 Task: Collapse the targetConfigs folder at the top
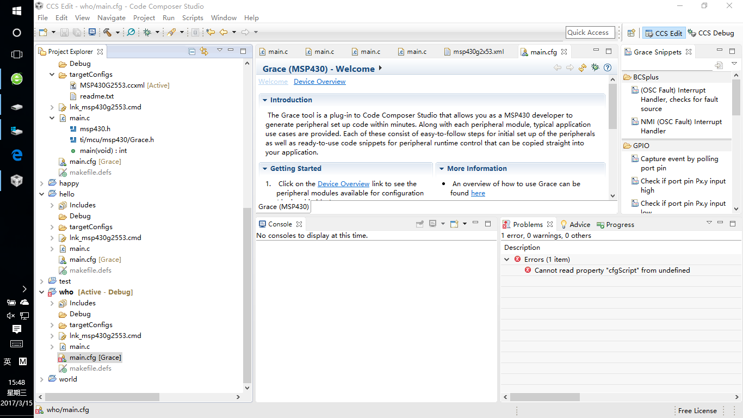52,75
